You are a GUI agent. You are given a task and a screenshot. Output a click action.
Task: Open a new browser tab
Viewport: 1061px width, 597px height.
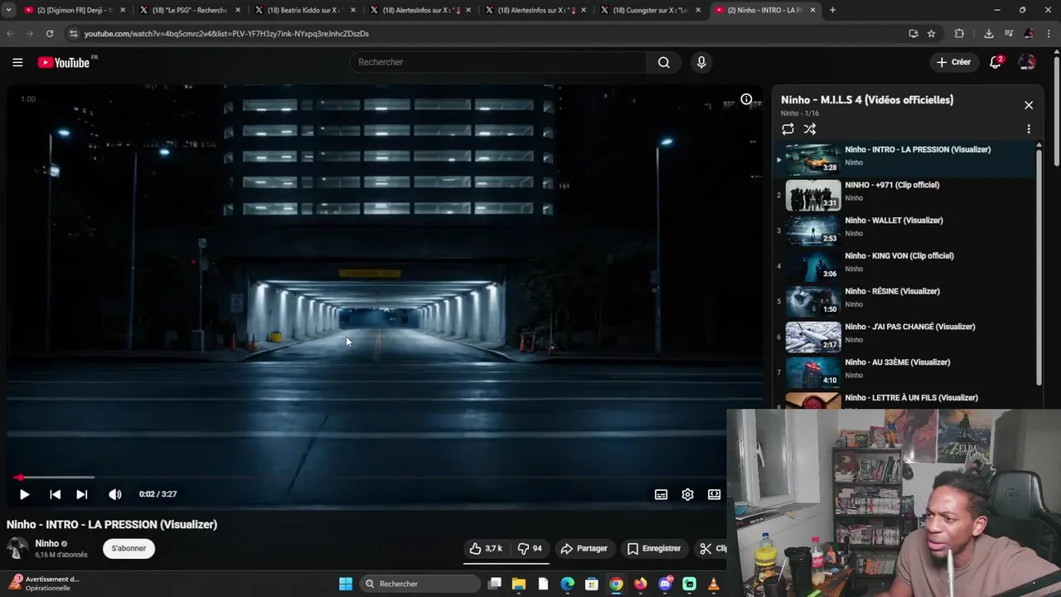[x=832, y=10]
